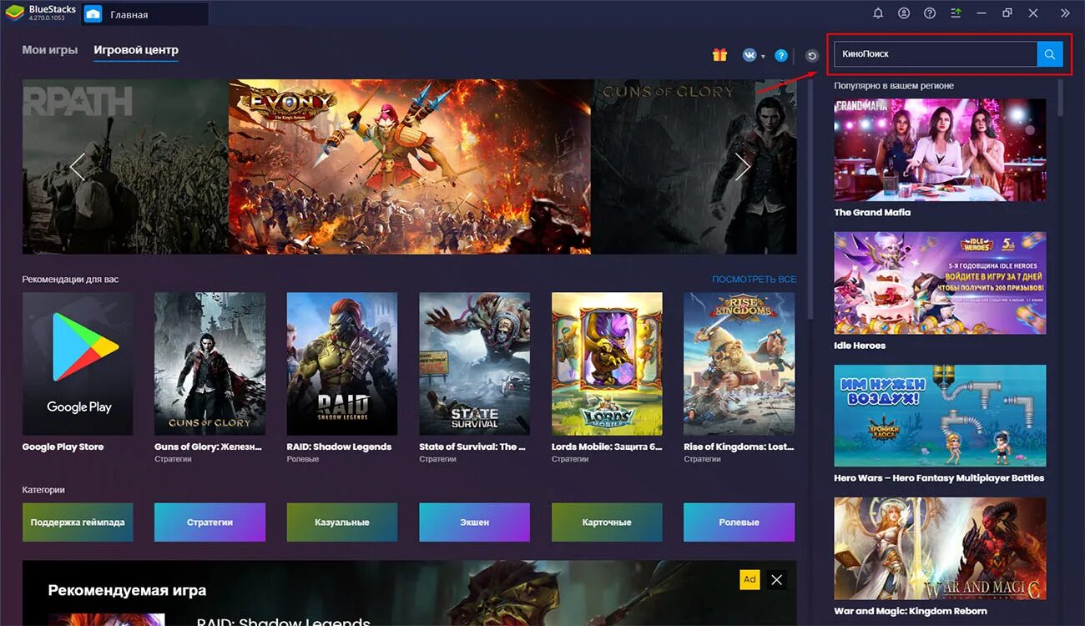Click the green update arrow icon

pos(956,13)
